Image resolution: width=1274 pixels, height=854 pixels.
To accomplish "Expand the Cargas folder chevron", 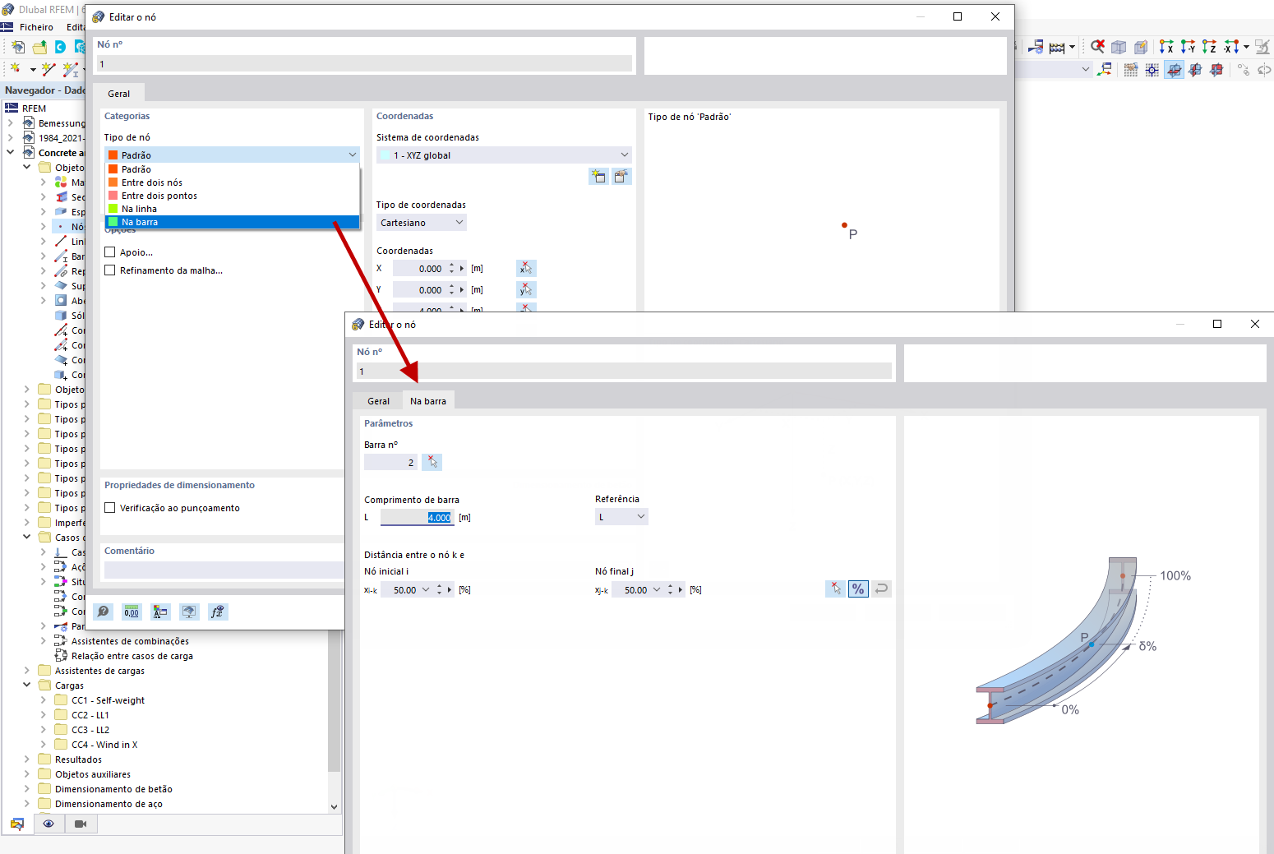I will pyautogui.click(x=27, y=685).
